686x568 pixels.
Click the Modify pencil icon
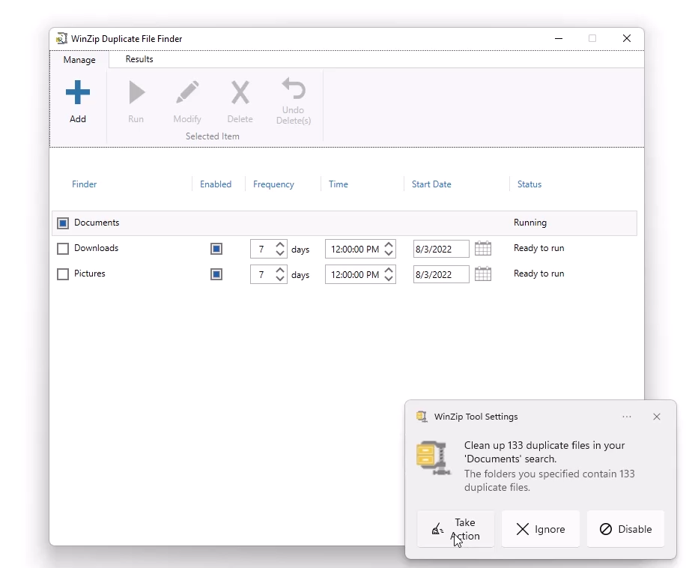pyautogui.click(x=187, y=94)
